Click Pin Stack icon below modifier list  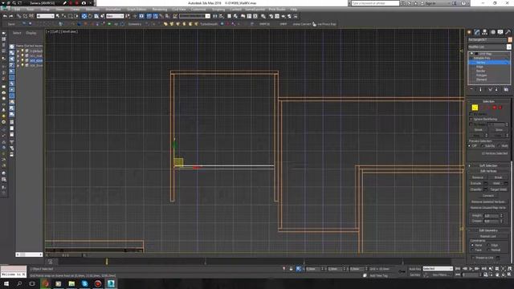[471, 89]
